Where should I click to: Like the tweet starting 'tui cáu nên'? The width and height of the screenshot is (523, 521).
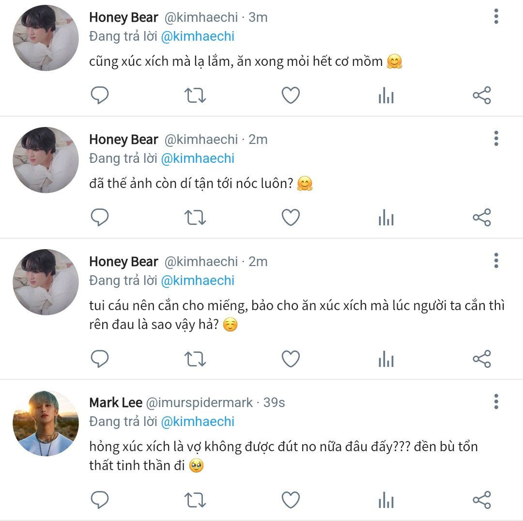(291, 359)
